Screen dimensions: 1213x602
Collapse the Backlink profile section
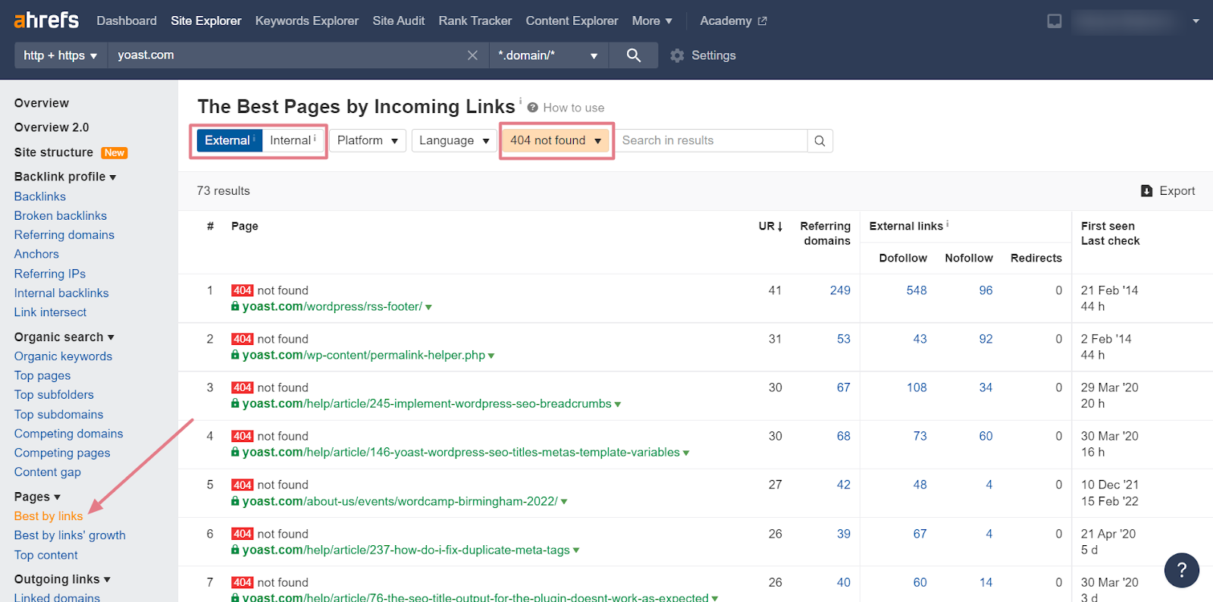pyautogui.click(x=65, y=177)
